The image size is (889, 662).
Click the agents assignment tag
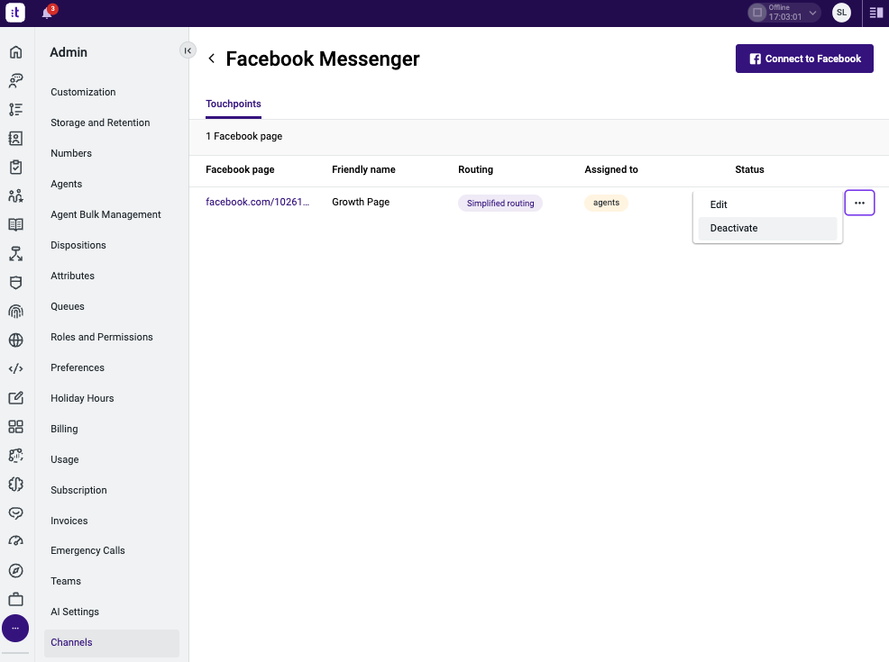click(x=606, y=203)
